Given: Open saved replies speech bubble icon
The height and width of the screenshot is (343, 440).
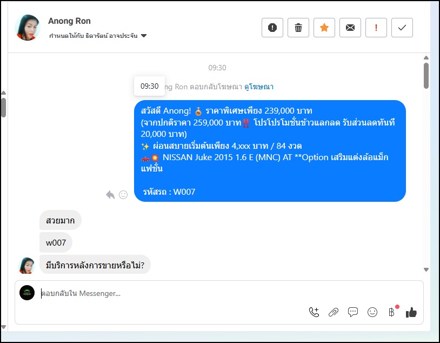Looking at the screenshot, I should pyautogui.click(x=353, y=312).
